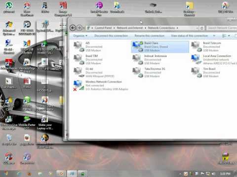Select the Wireless Network Connection icon
Screen dimensions: 237x177
(79, 86)
